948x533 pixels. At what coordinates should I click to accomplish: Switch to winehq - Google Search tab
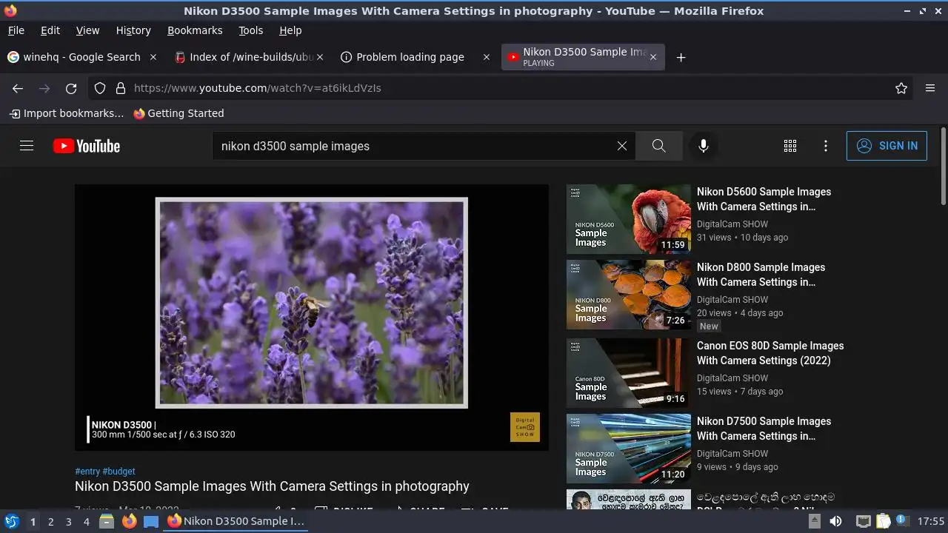[81, 57]
